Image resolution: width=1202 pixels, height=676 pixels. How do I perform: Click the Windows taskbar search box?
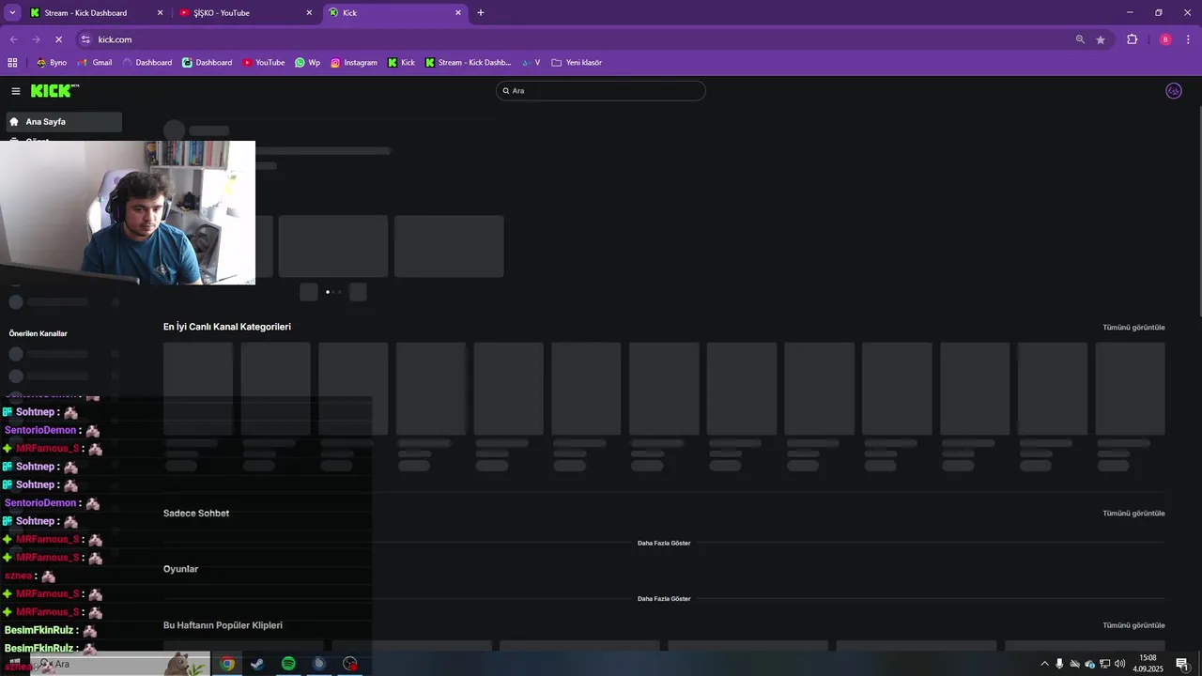119,664
